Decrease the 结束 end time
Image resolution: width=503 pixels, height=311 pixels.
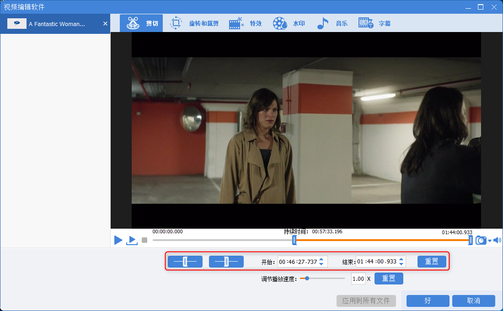[401, 264]
